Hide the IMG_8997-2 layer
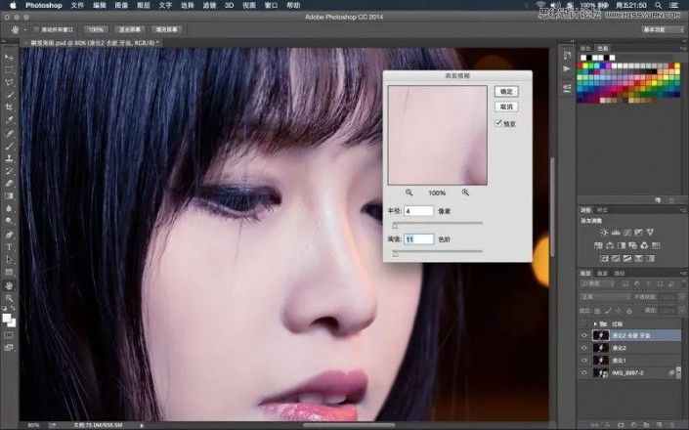 [x=584, y=372]
